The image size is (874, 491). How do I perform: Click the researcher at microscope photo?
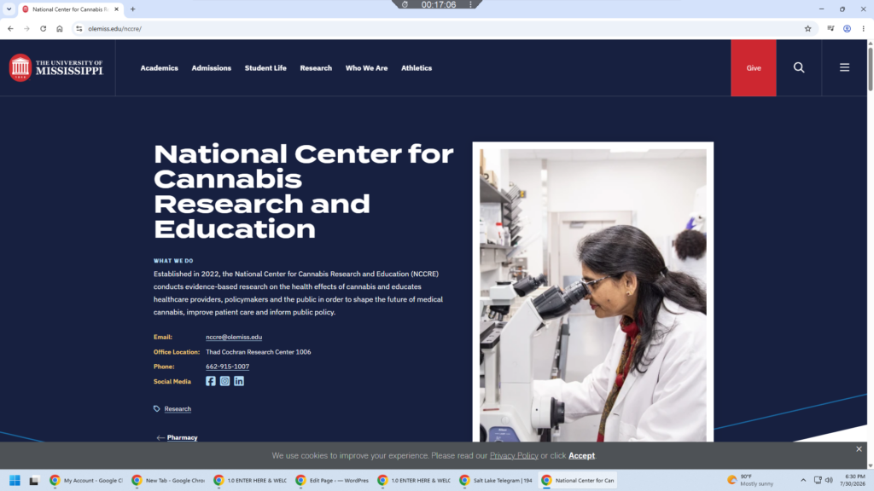[593, 294]
